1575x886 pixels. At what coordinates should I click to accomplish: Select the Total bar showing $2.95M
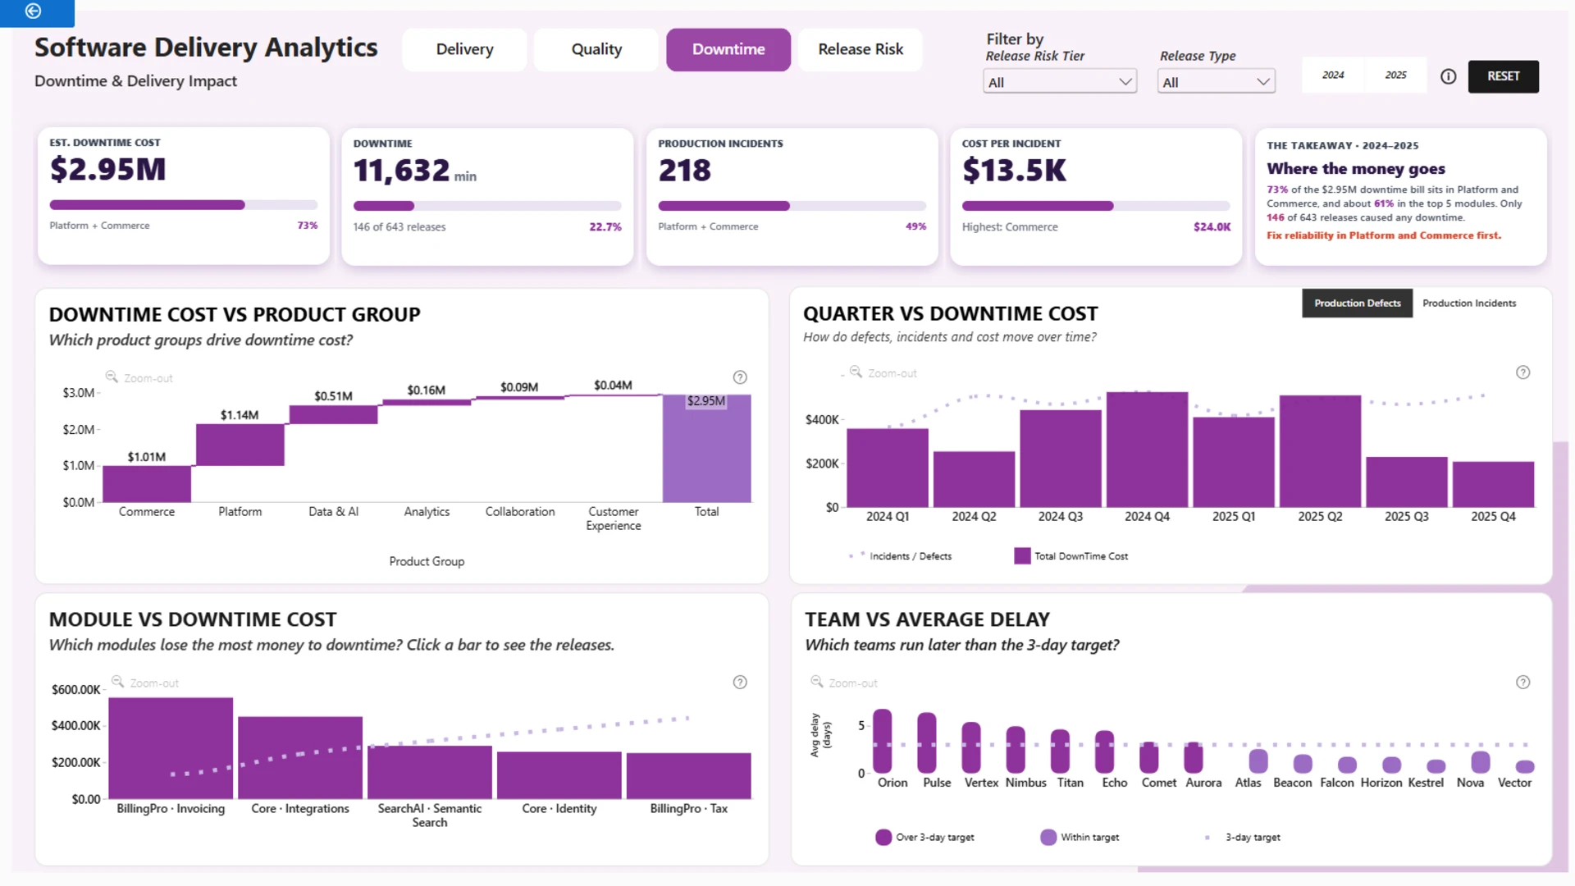tap(706, 449)
